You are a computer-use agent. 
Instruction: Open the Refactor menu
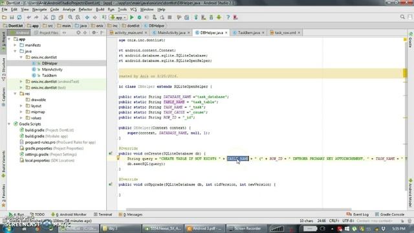[85, 10]
